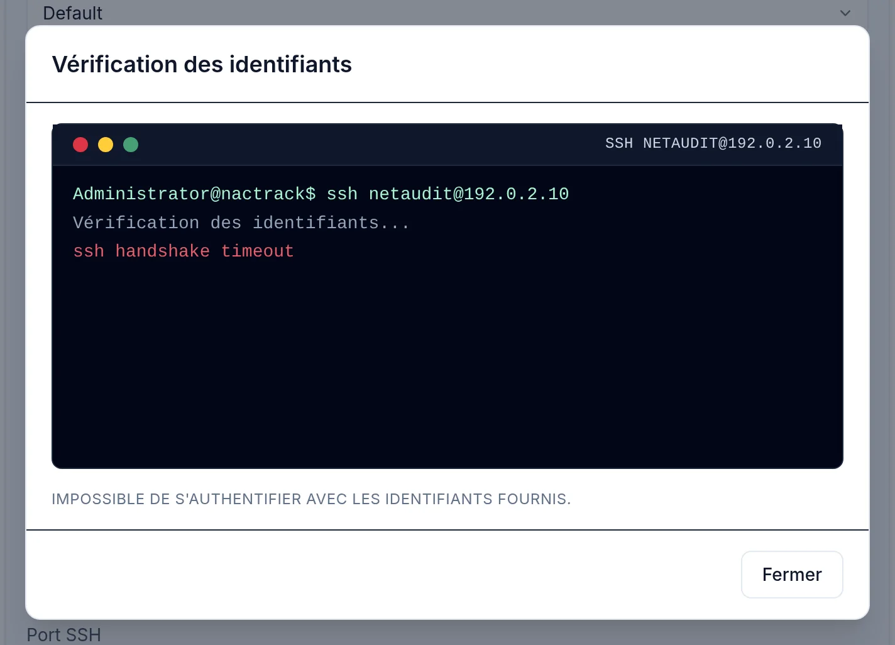
Task: Click the 'Impossible de s'authentifier' message
Action: pyautogui.click(x=311, y=499)
